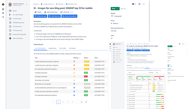
Task: Open search with the magnifier icon
Action: point(3,13)
